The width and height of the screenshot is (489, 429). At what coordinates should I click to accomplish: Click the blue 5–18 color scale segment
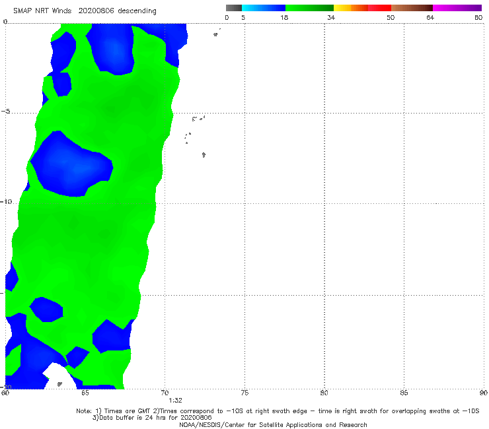[x=264, y=8]
